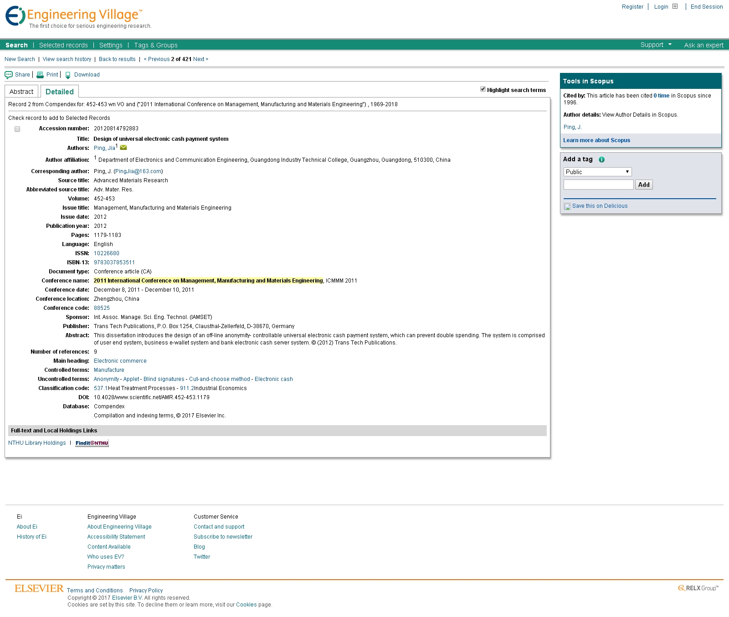Viewport: 729px width, 617px height.
Task: Open the Cookies page link
Action: (x=246, y=605)
